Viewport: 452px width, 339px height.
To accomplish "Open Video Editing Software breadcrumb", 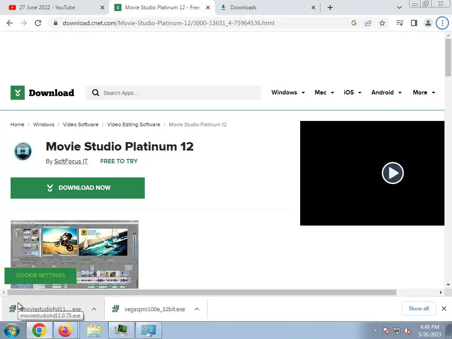I will [x=133, y=124].
